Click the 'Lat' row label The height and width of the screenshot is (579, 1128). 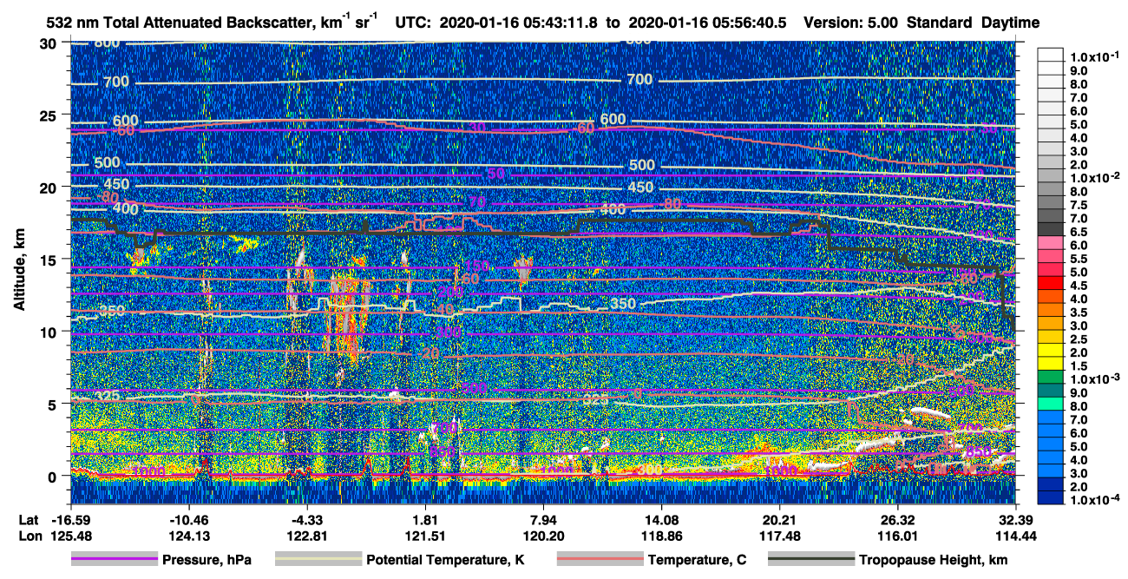(x=29, y=520)
